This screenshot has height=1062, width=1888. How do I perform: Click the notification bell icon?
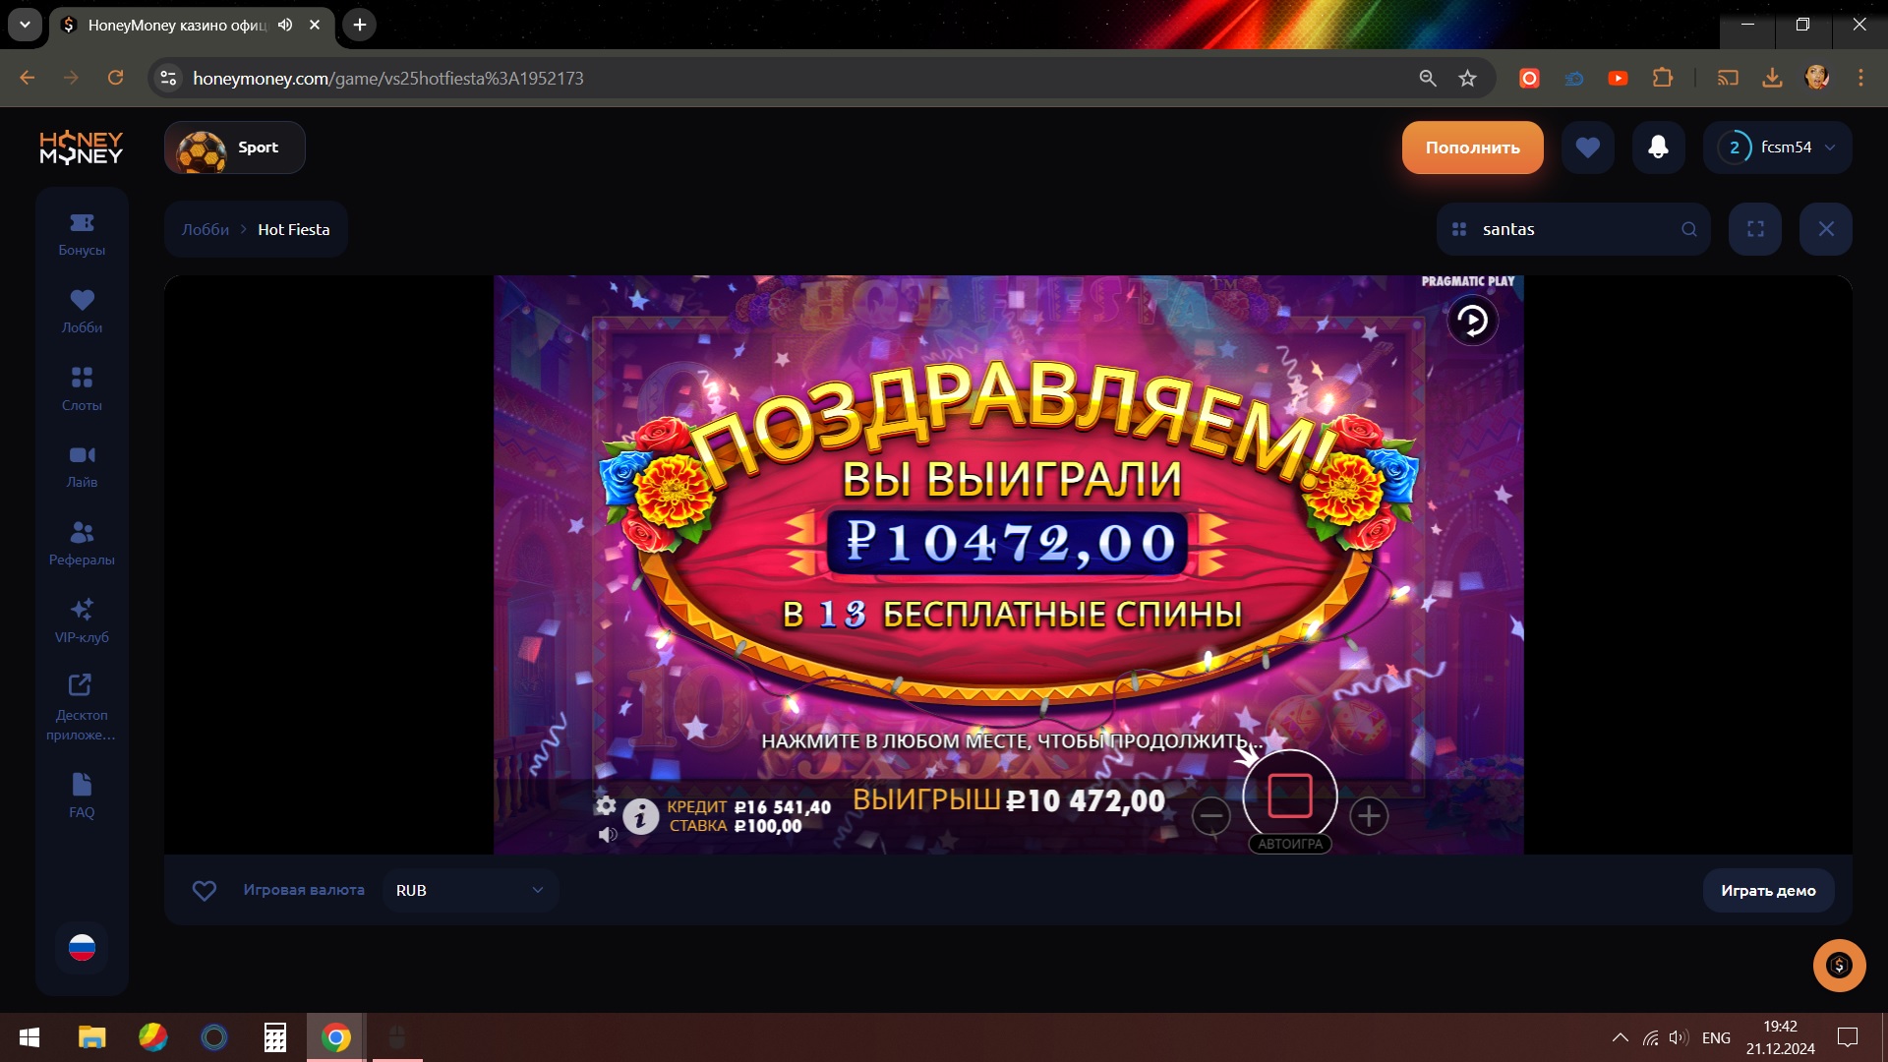(1658, 147)
